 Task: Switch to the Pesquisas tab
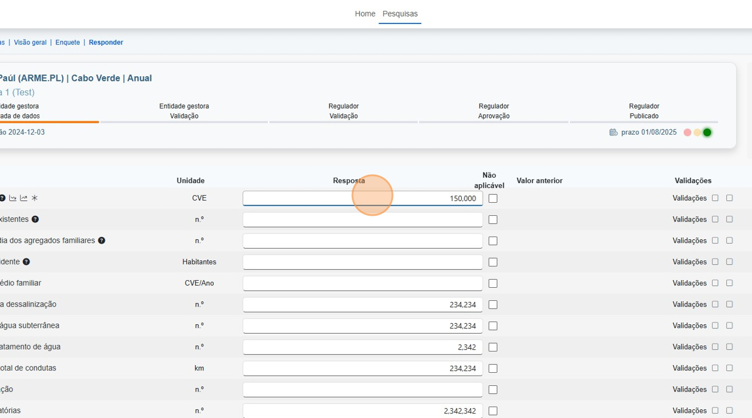pyautogui.click(x=400, y=13)
